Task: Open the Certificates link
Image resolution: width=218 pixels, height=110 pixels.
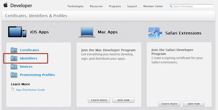Action: click(29, 50)
